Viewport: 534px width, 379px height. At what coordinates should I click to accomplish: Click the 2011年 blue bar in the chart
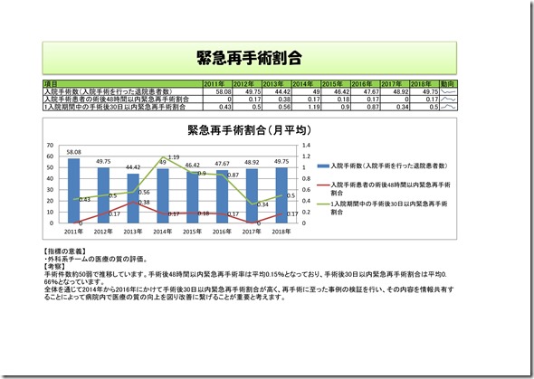coord(73,191)
